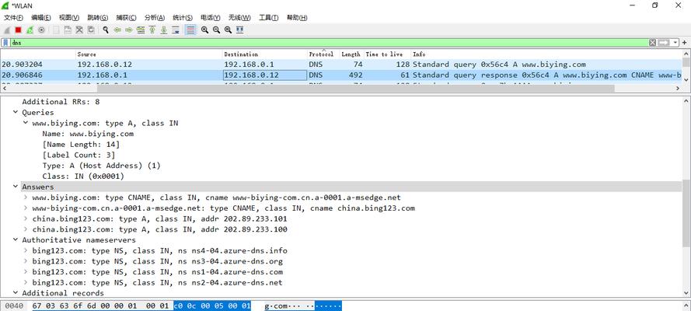Viewport: 691px width, 311px height.
Task: Expand ns3-04.azure-dns.org nameserver record
Action: pos(26,261)
